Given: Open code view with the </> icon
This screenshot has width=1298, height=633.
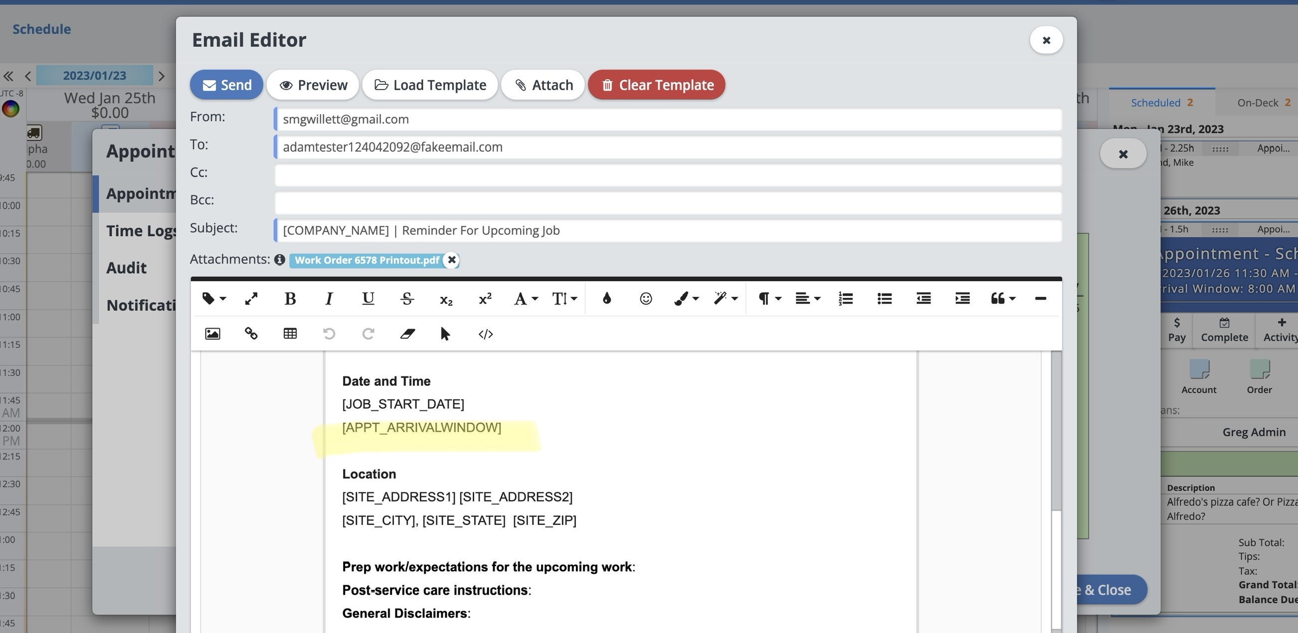Looking at the screenshot, I should coord(485,334).
